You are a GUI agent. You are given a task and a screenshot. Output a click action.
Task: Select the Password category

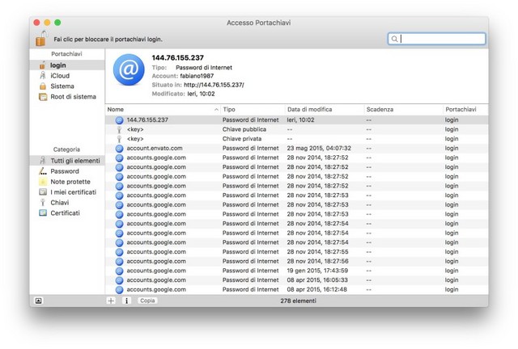(x=64, y=171)
